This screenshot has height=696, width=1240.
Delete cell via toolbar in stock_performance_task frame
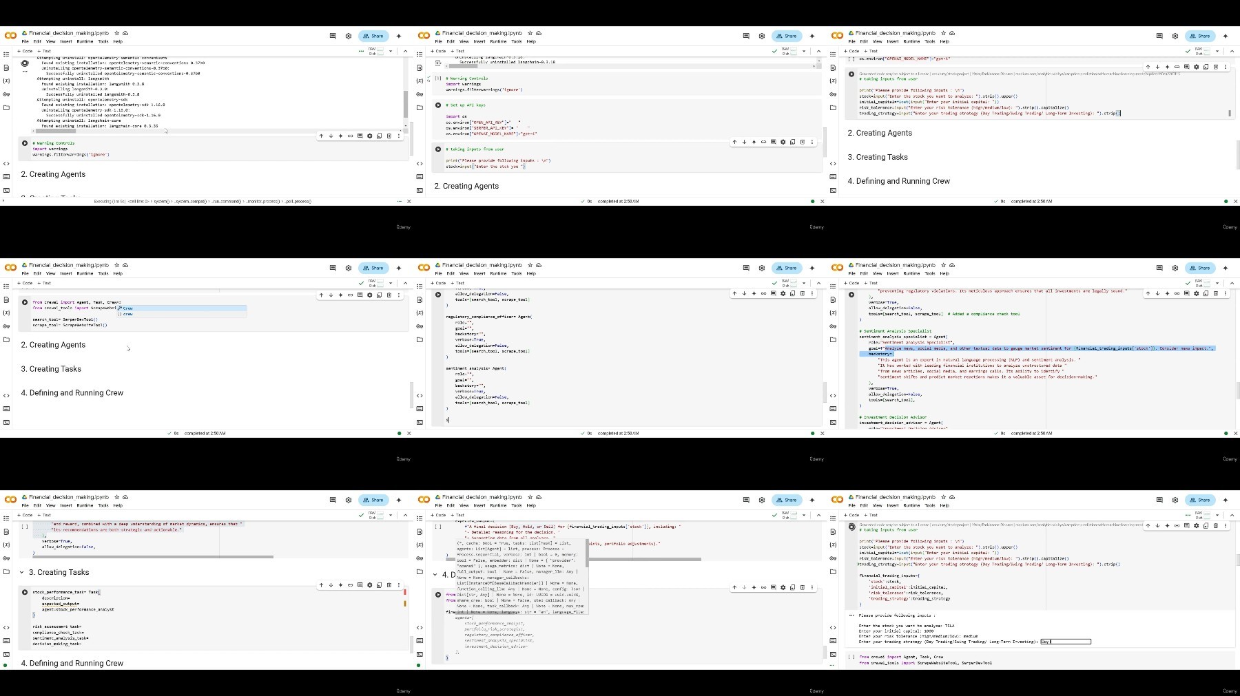pos(389,585)
